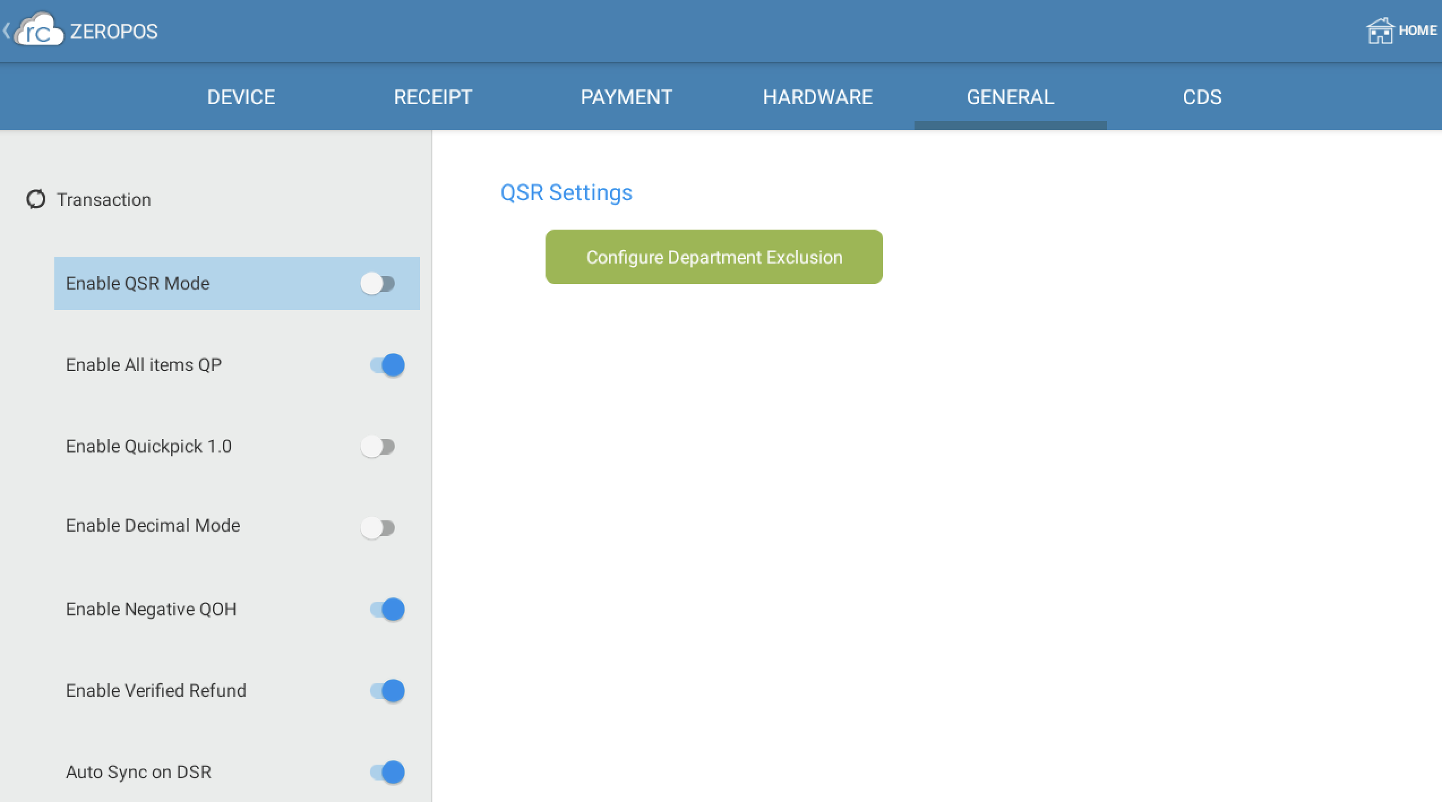Disable the Negative QOH switch
Screen dimensions: 1442x802
(x=388, y=609)
